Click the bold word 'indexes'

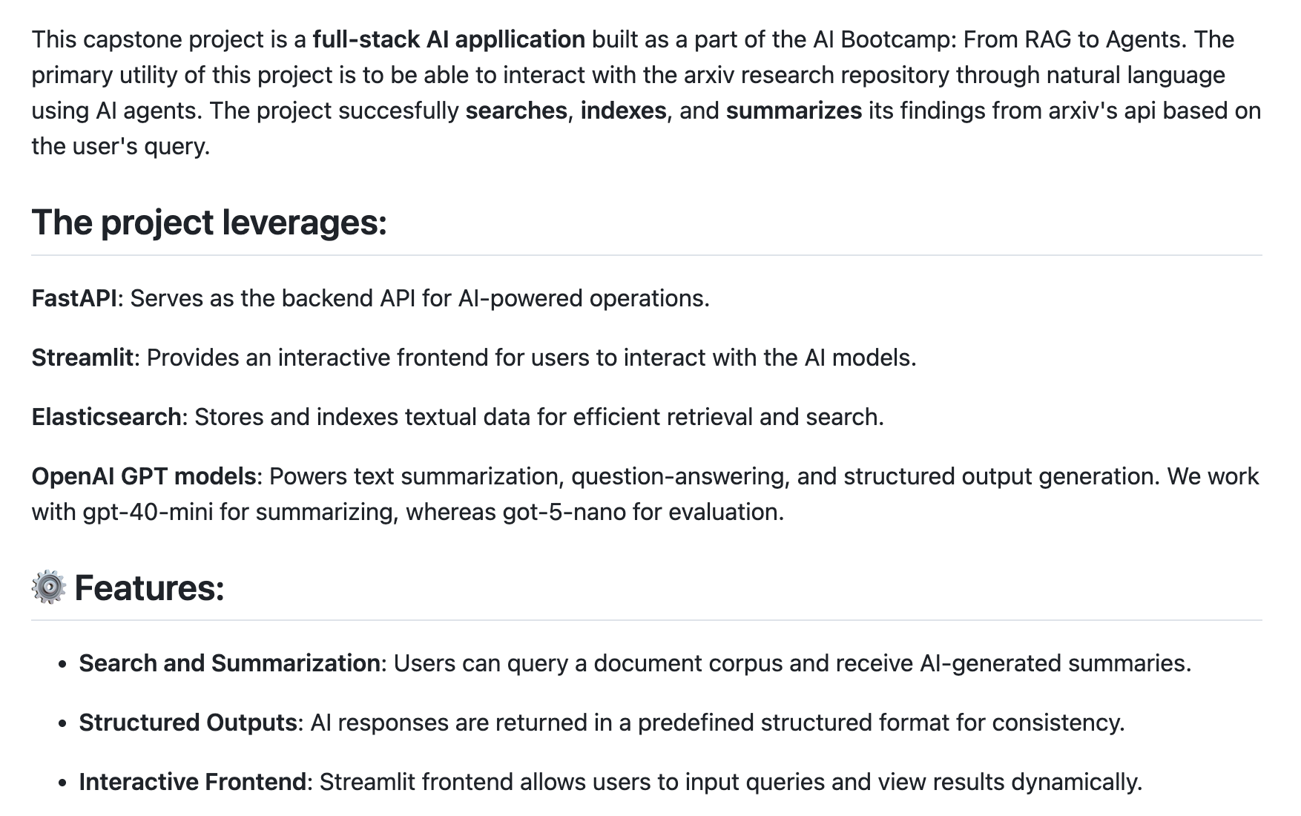click(623, 111)
